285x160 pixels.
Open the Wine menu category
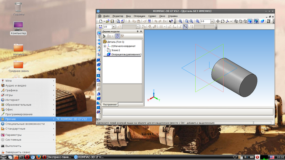point(28,81)
